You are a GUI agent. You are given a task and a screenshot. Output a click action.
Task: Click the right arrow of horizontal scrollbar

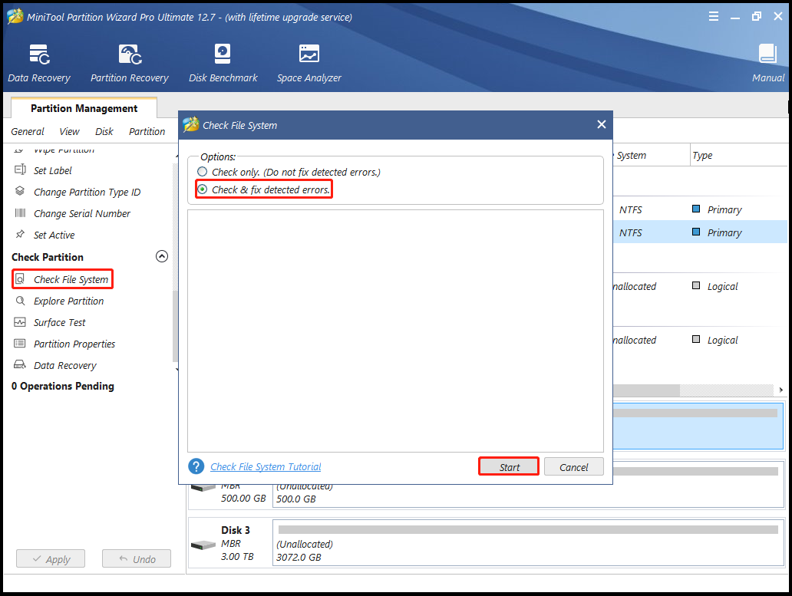point(781,390)
